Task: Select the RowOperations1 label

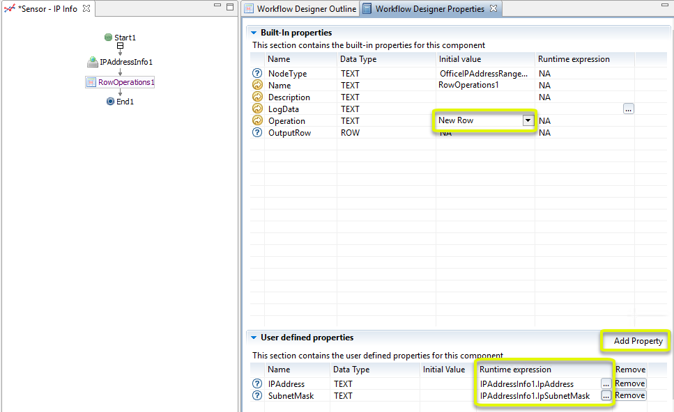Action: (x=126, y=82)
